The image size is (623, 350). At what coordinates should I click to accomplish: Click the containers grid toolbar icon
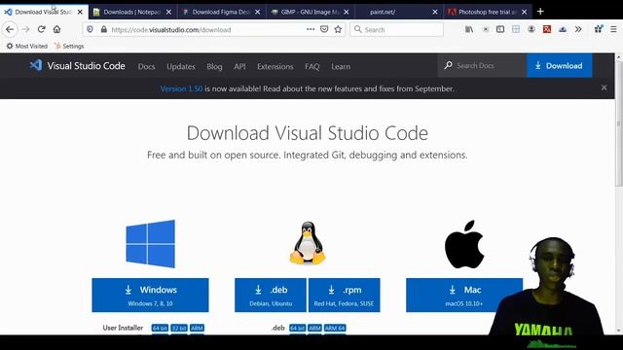(516, 29)
